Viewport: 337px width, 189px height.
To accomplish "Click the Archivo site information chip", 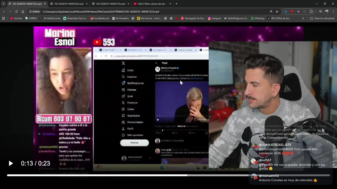I will tap(34, 12).
